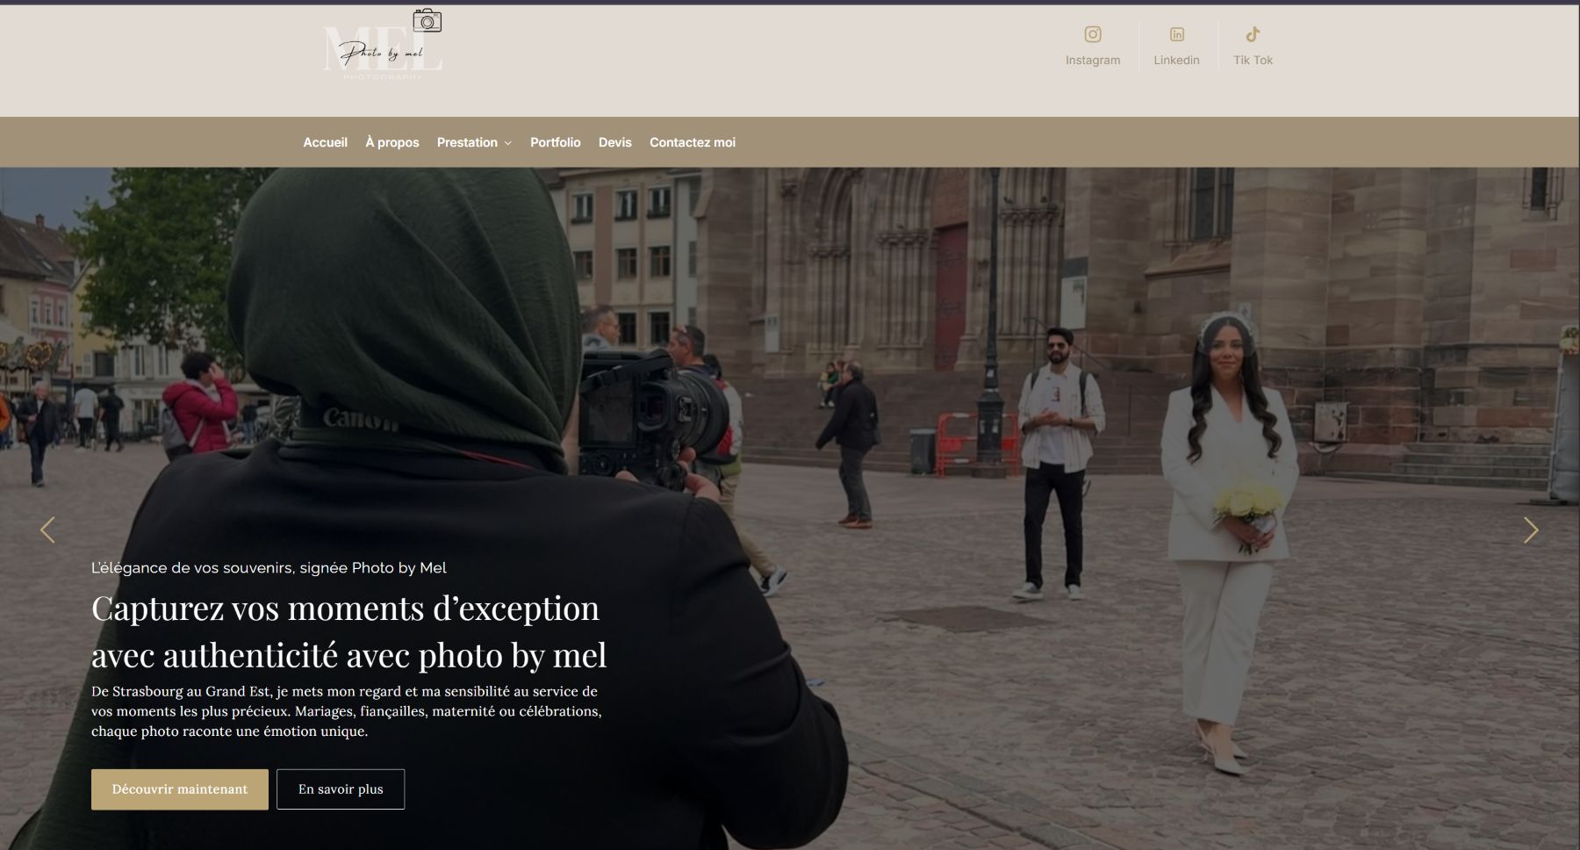The width and height of the screenshot is (1580, 850).
Task: Go to Contactez moi page
Action: coord(693,142)
